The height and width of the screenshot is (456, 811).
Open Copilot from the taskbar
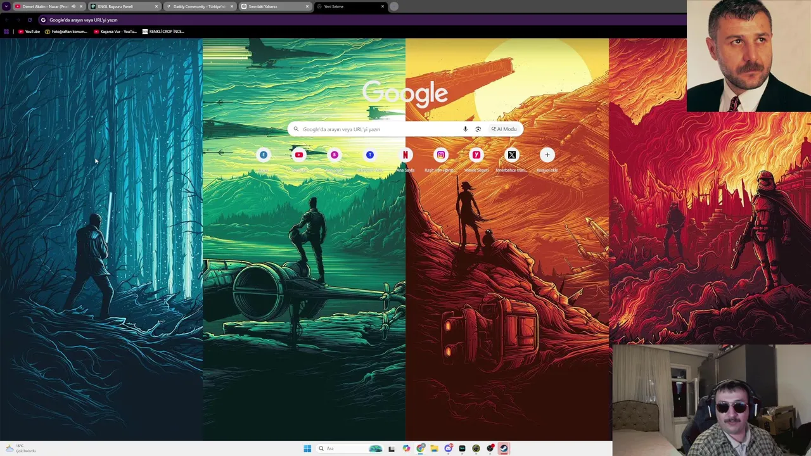pyautogui.click(x=406, y=448)
